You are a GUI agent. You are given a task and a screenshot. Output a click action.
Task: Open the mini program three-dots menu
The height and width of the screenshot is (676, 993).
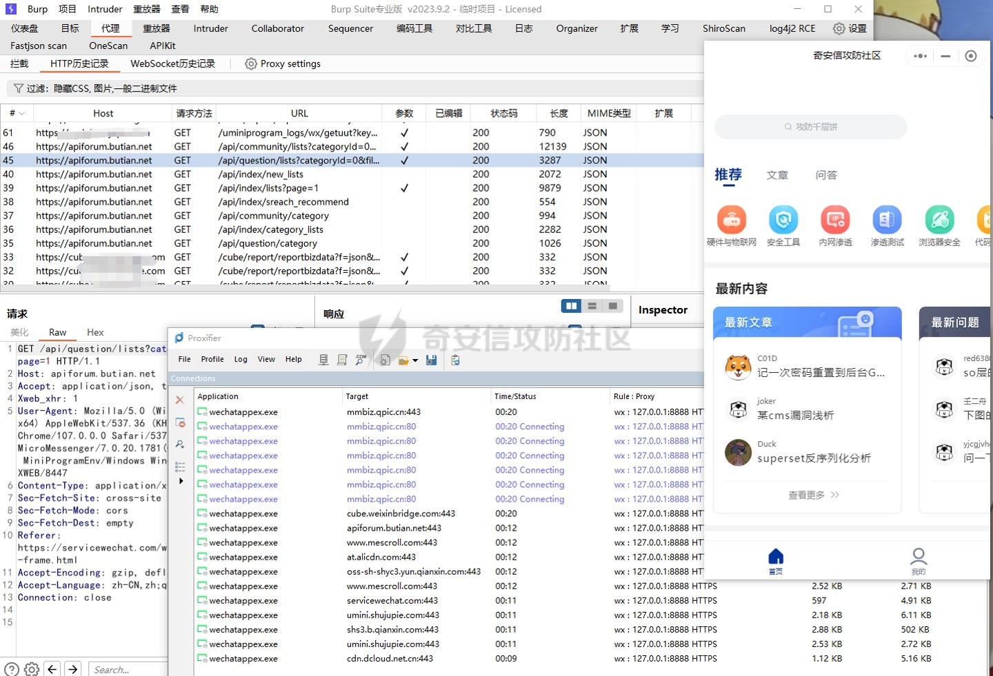tap(921, 56)
